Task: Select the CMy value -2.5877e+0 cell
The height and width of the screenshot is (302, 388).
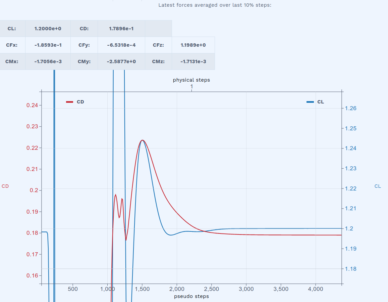Action: [121, 61]
